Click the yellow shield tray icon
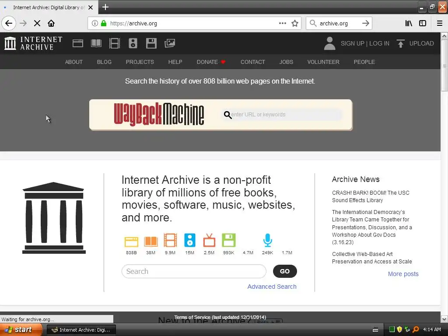 click(399, 329)
